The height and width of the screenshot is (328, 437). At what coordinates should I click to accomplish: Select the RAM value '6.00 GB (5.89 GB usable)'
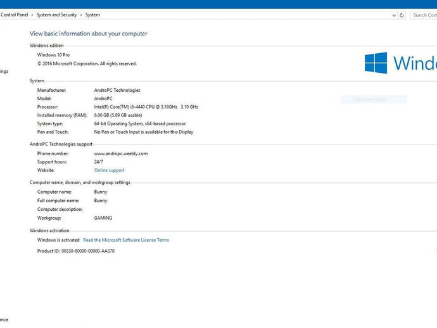coord(118,115)
